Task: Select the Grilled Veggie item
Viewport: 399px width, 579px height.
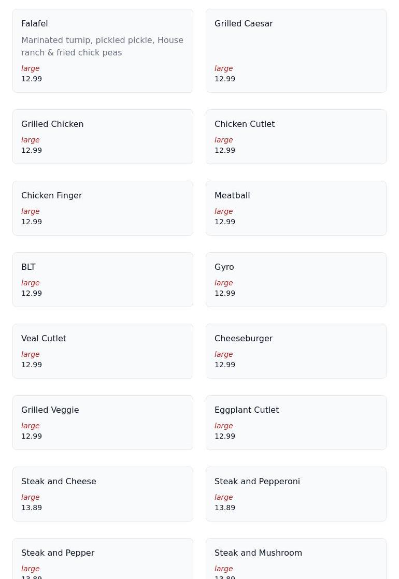Action: [x=103, y=423]
